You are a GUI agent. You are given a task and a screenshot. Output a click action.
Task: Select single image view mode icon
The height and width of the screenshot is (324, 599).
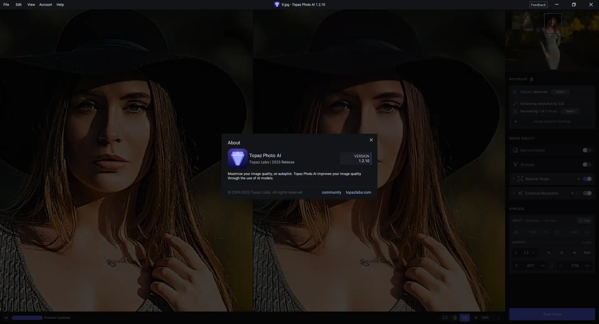tap(445, 318)
